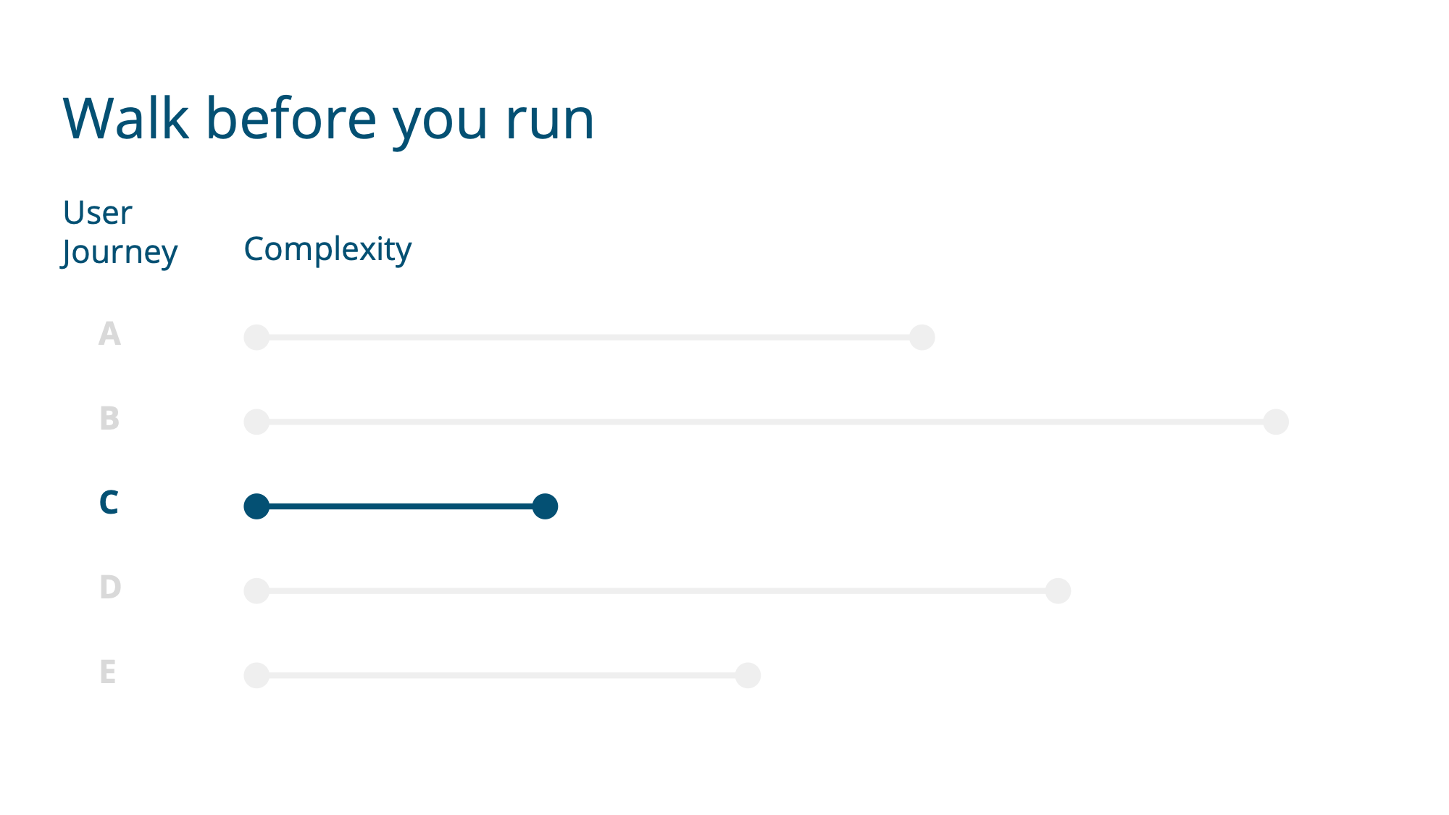Click the start dot of journey E line
The width and height of the screenshot is (1449, 815).
tap(256, 675)
